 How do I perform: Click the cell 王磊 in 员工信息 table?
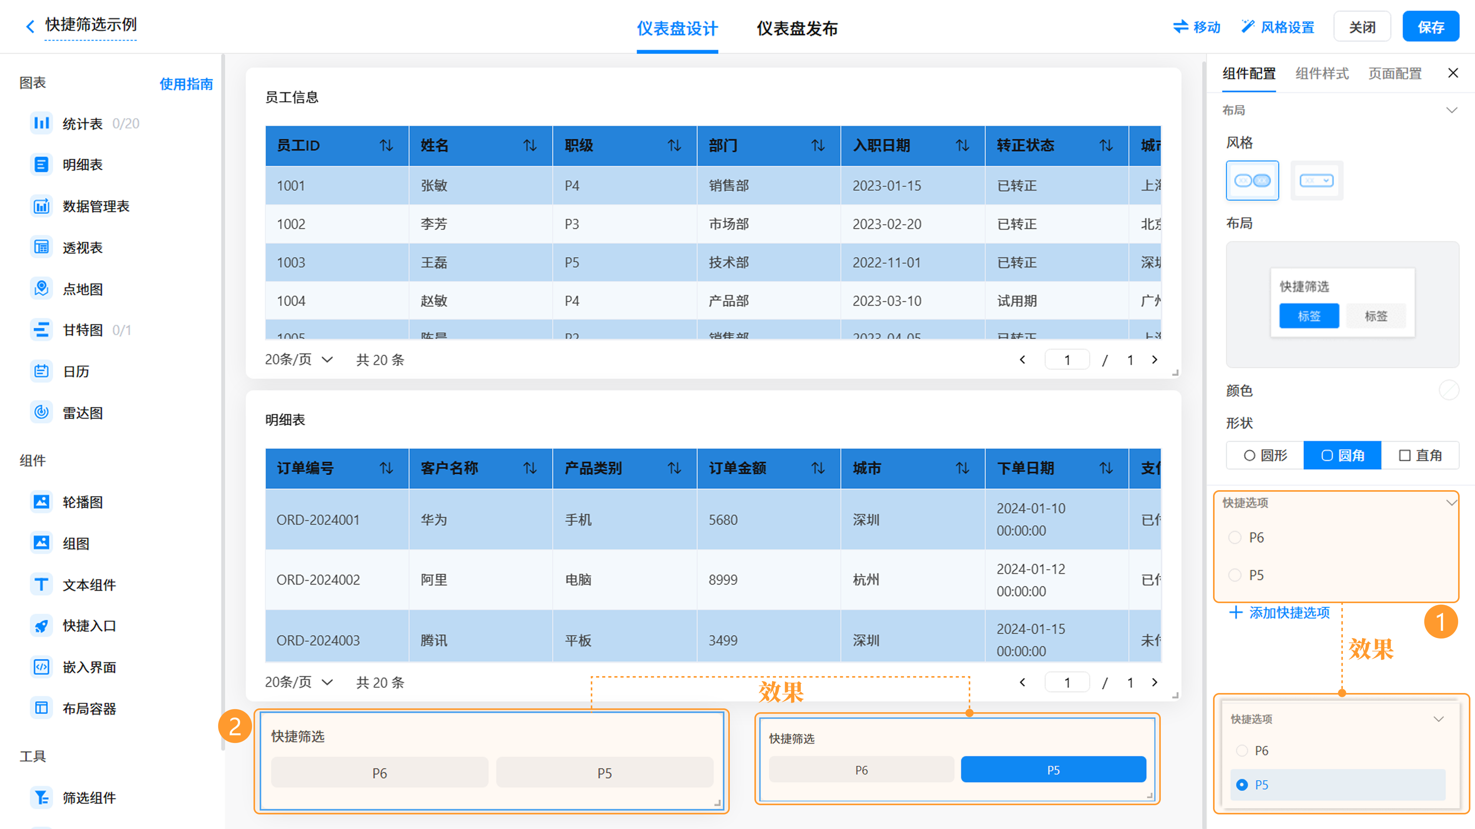click(x=481, y=262)
